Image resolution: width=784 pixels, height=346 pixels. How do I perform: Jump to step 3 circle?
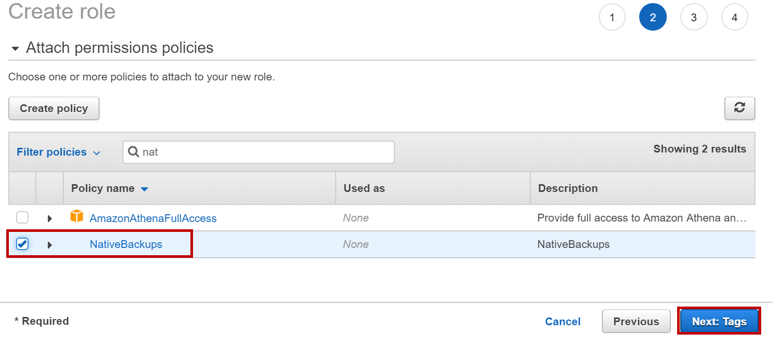coord(694,18)
